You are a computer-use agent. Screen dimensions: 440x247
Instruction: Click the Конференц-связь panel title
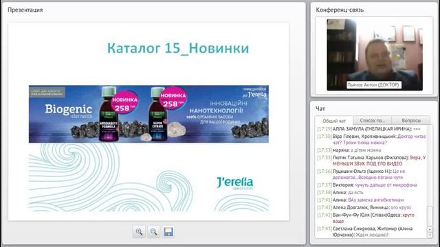click(340, 10)
